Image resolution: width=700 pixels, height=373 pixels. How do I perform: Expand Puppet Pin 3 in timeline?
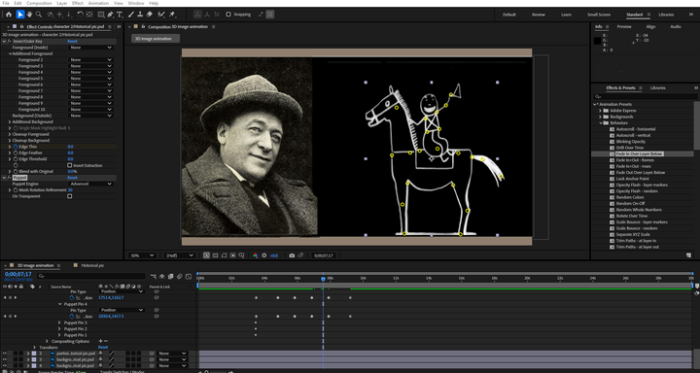coord(59,322)
